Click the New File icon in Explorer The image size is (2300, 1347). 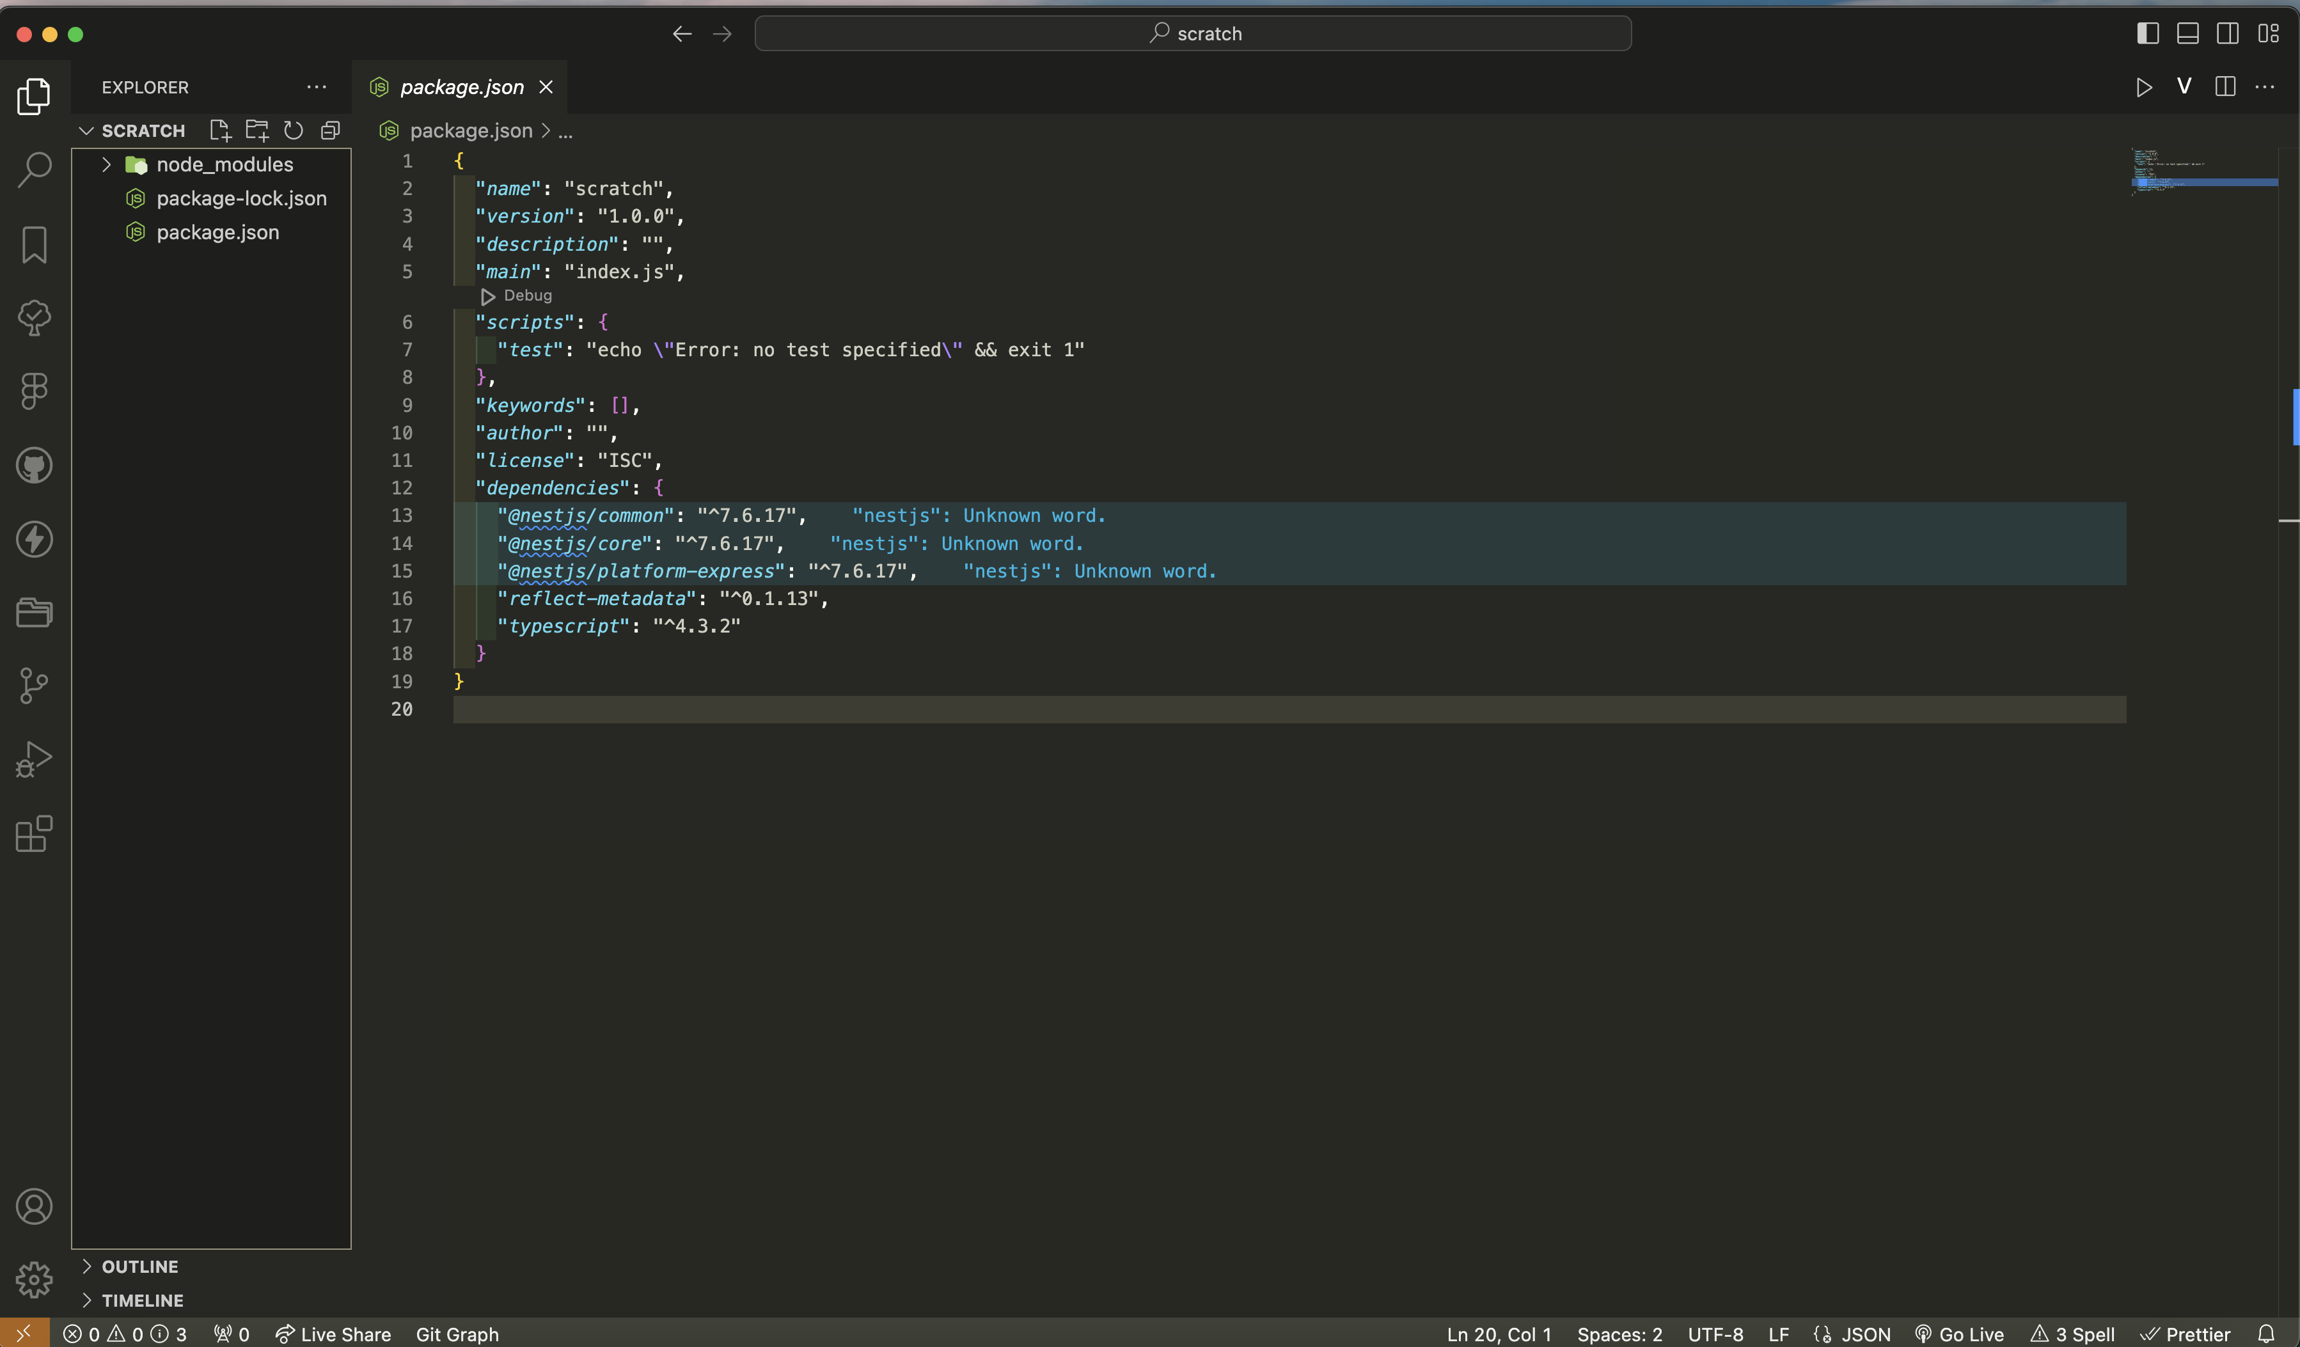tap(220, 130)
